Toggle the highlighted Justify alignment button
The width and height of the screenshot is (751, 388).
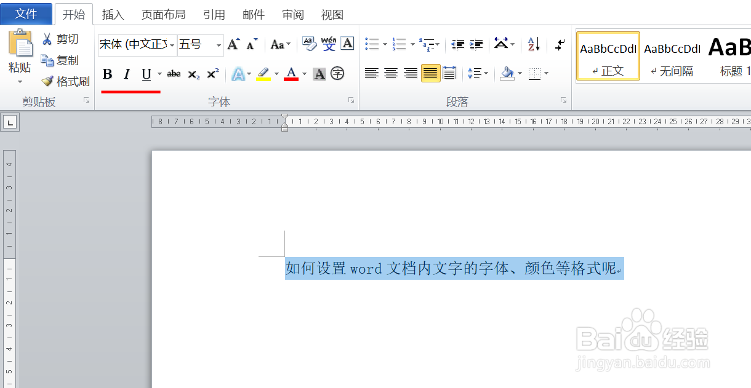coord(430,74)
